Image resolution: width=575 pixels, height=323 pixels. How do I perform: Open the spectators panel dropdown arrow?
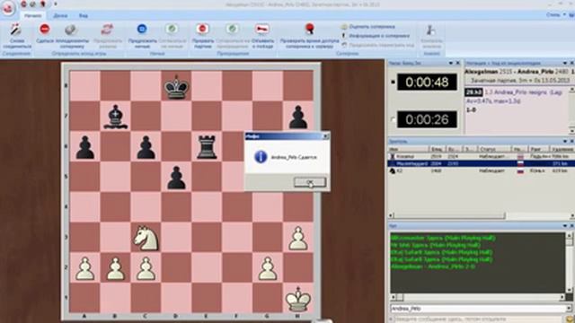tap(565, 142)
